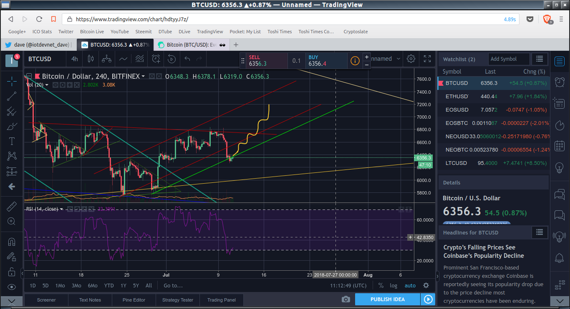Toggle lock all drawing tools

point(12,272)
